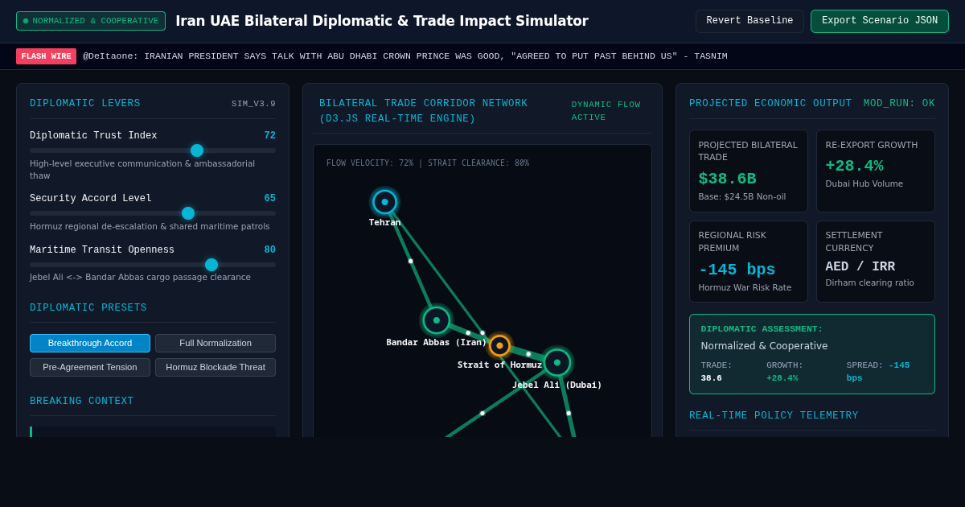Adjust the Security Accord Level slider
This screenshot has height=507, width=965.
[153, 213]
